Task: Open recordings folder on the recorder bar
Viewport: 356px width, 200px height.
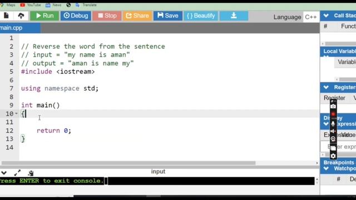Action: pos(333,148)
